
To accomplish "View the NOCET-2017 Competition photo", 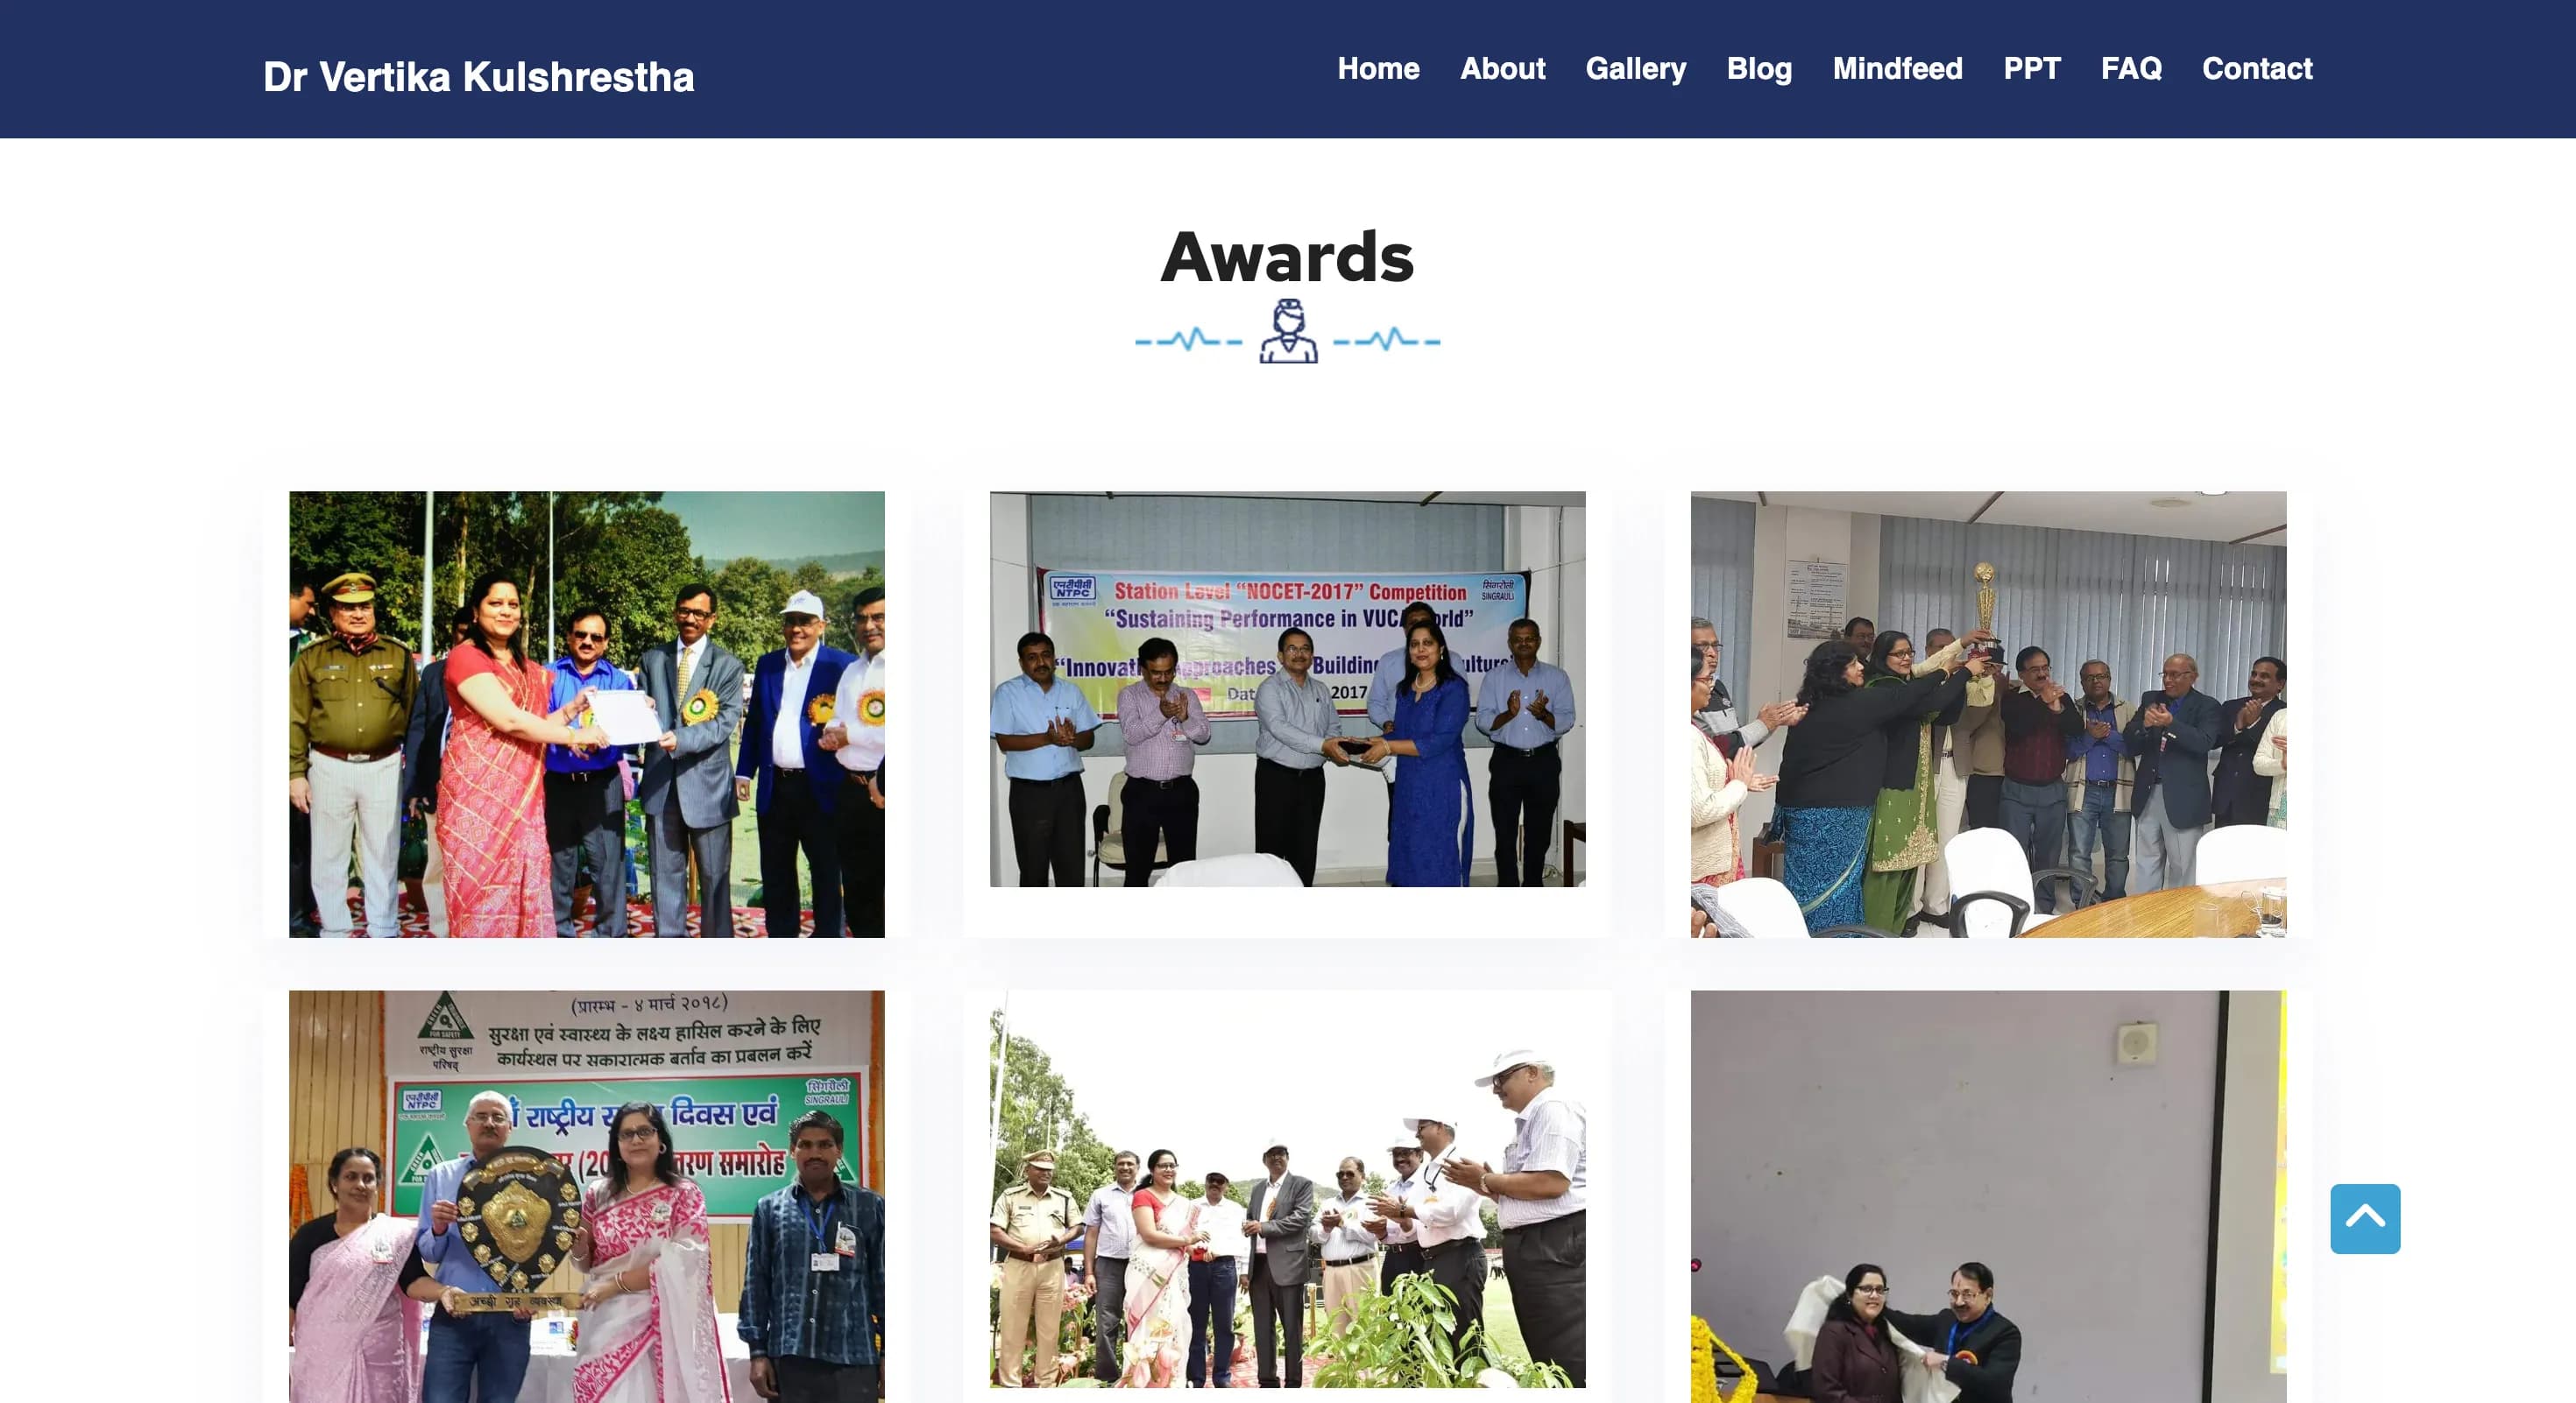I will point(1287,688).
